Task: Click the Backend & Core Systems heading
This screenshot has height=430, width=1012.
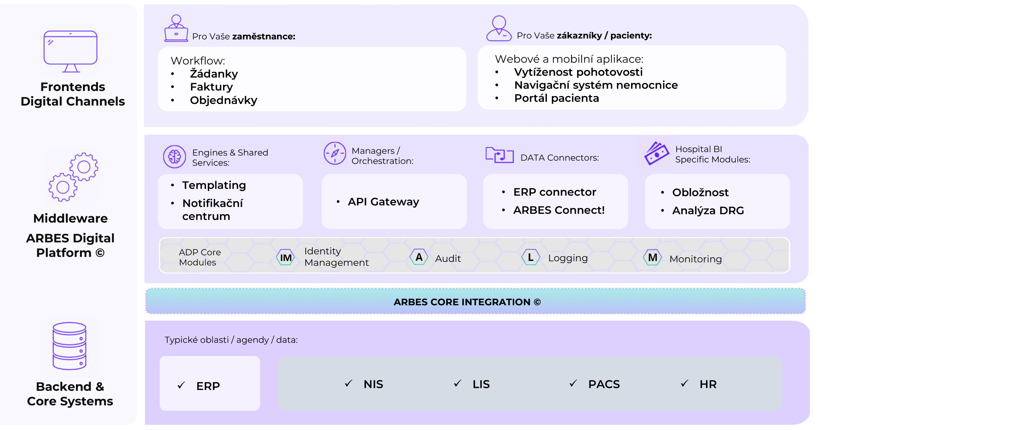Action: [70, 394]
